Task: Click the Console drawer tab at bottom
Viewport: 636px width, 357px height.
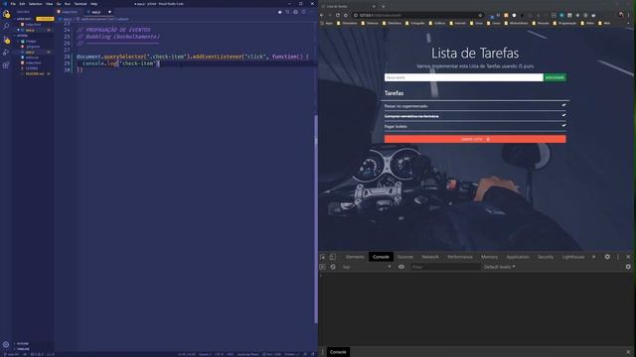Action: tap(338, 352)
